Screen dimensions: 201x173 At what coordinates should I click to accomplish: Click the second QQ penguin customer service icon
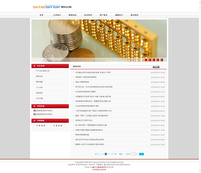34,114
